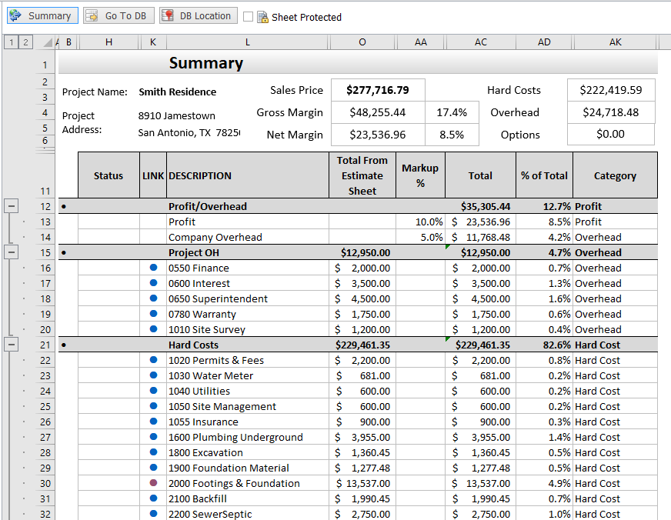Click the Markup % column heading
Image resolution: width=671 pixels, height=520 pixels.
420,175
